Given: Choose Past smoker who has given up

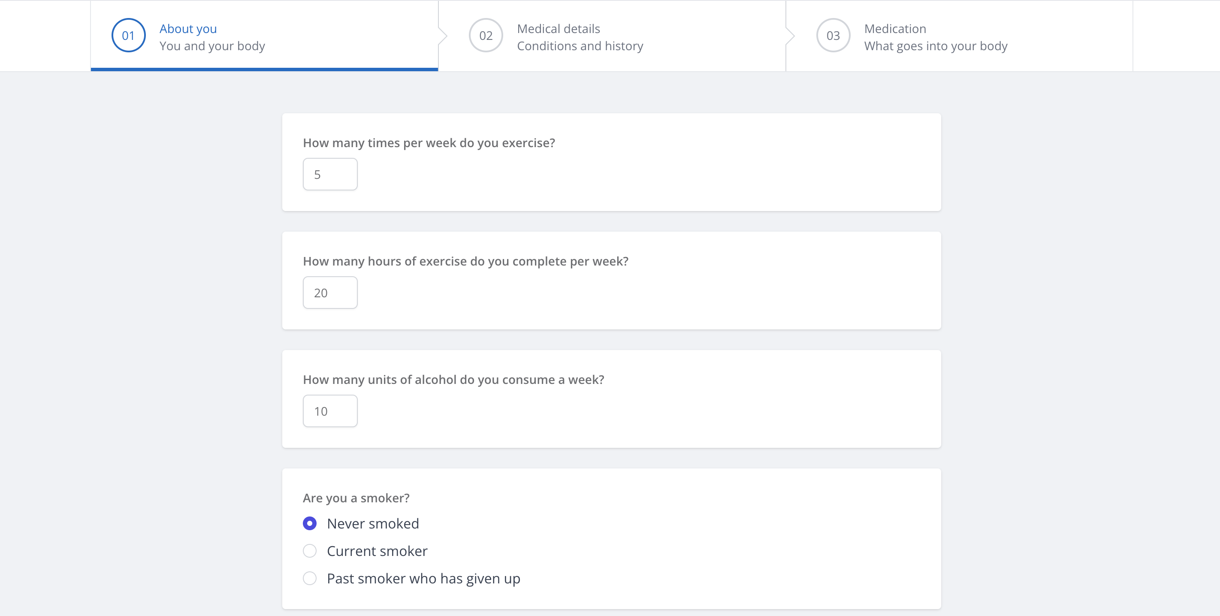Looking at the screenshot, I should pyautogui.click(x=310, y=578).
